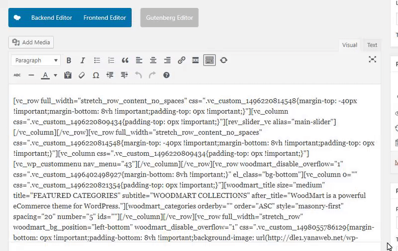Click the text woodmart_bg_position="left-bottom"
398x251 pixels.
point(73,227)
